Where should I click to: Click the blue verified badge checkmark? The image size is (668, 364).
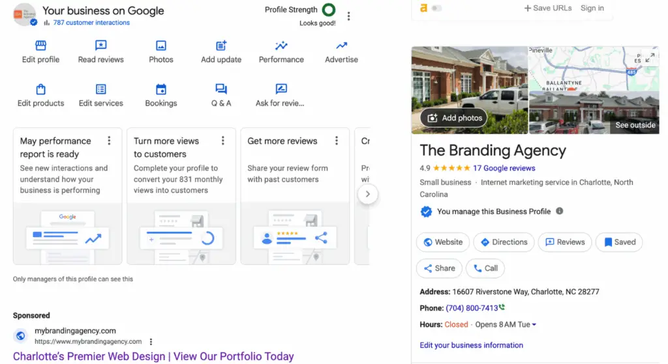point(426,212)
